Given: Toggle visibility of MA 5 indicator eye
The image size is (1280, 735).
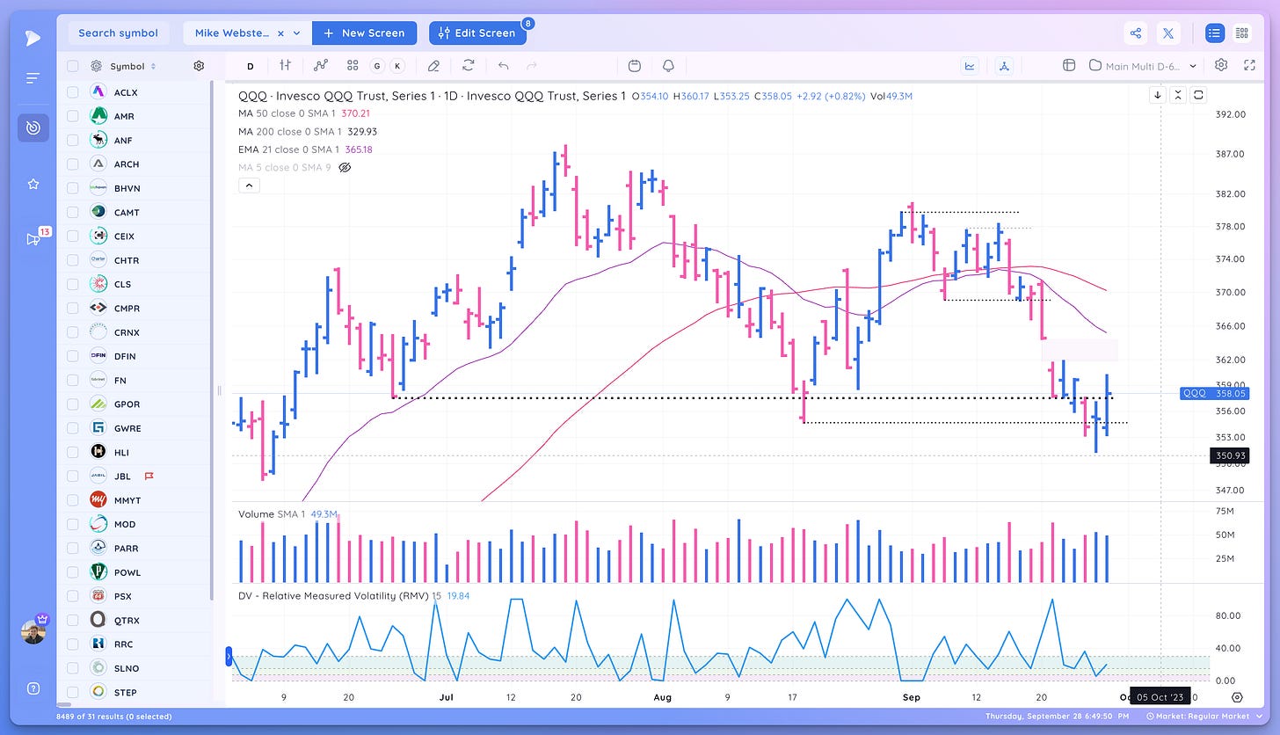Looking at the screenshot, I should point(345,167).
